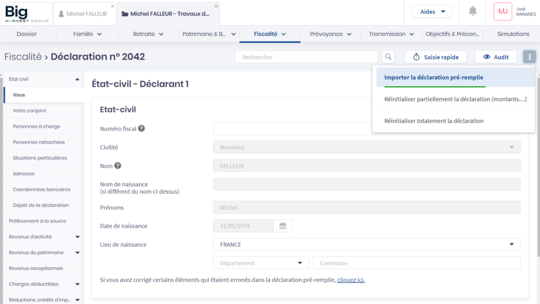Collapse the Etat civil sidebar section

point(78,79)
